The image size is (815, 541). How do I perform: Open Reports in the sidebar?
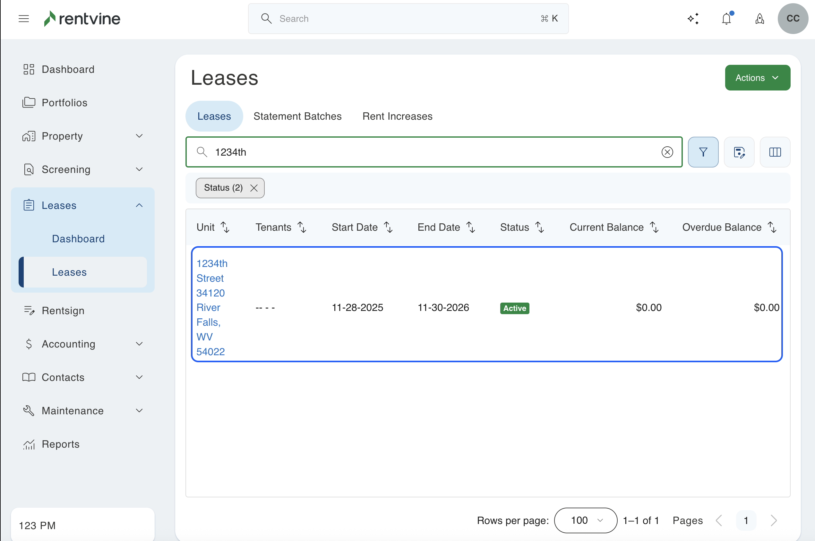pos(60,444)
